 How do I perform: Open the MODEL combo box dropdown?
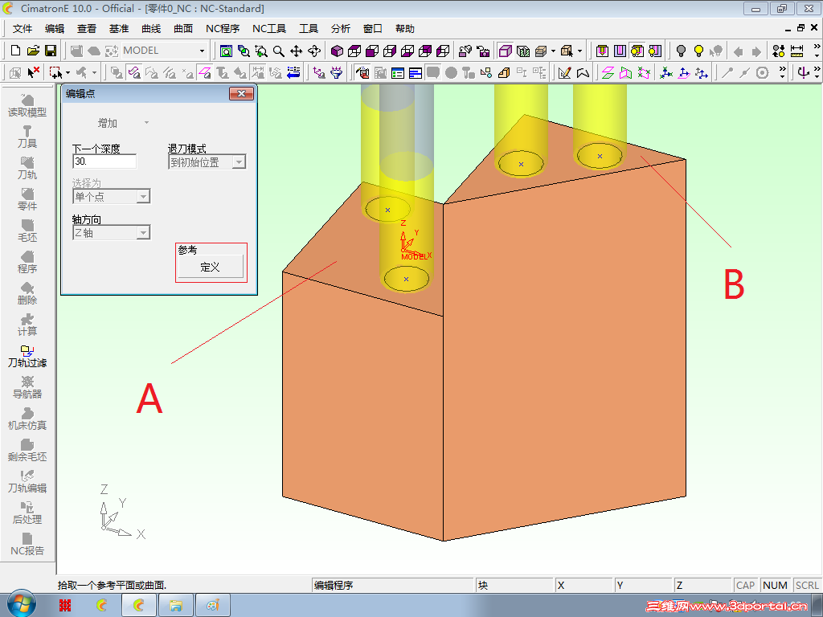tap(202, 51)
